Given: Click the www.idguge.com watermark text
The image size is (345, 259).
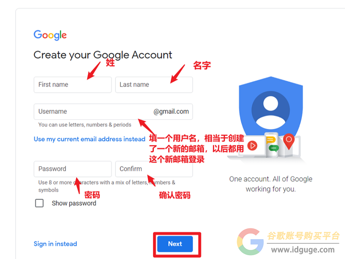Looking at the screenshot, I should [x=303, y=250].
